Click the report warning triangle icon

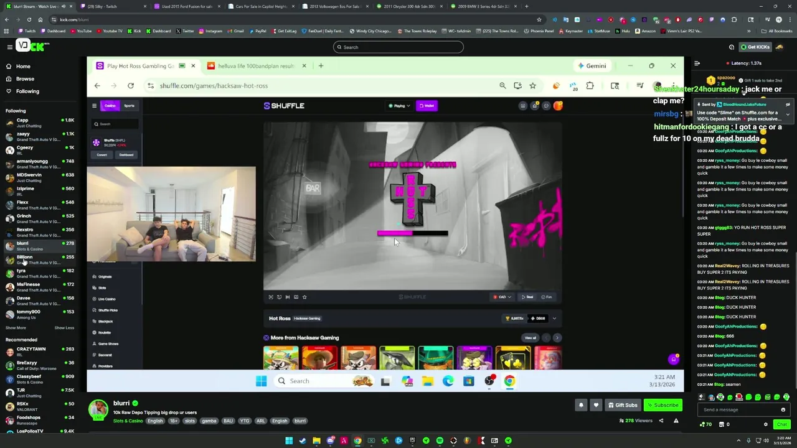tap(676, 421)
